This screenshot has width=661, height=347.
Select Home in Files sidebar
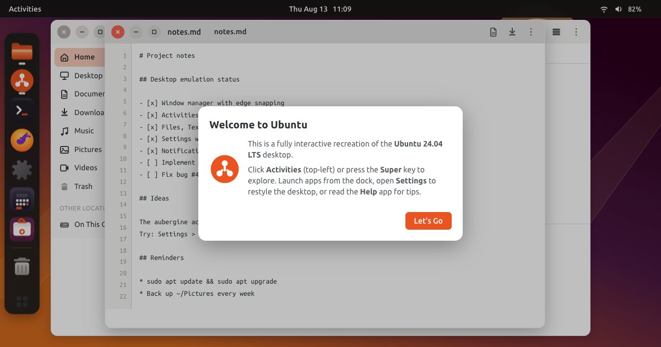click(80, 57)
